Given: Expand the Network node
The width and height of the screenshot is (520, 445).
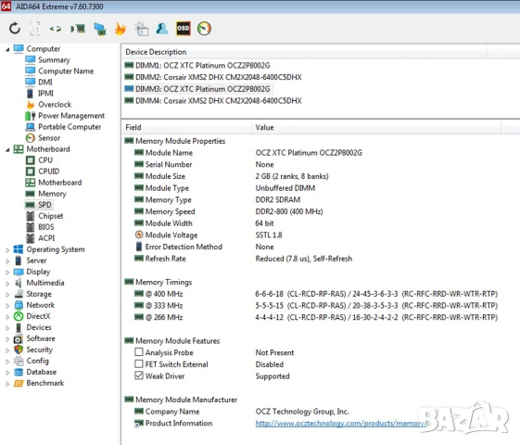Looking at the screenshot, I should [7, 306].
